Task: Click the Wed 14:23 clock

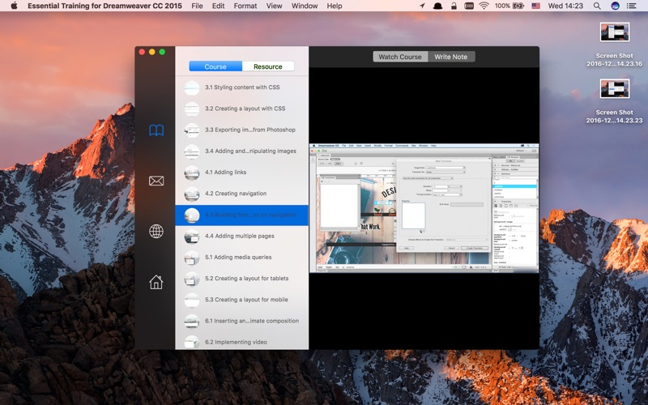Action: (x=565, y=6)
